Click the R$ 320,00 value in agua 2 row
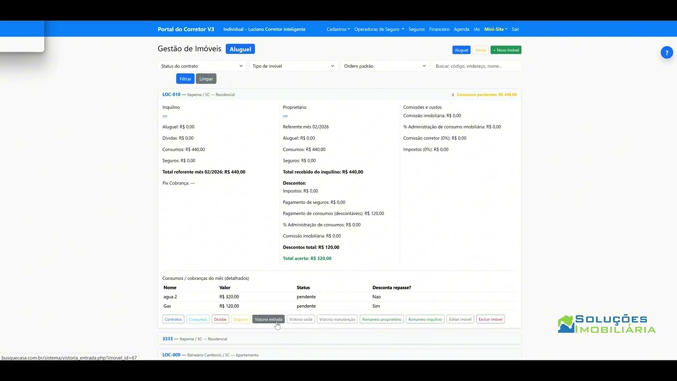The image size is (677, 381). (229, 297)
